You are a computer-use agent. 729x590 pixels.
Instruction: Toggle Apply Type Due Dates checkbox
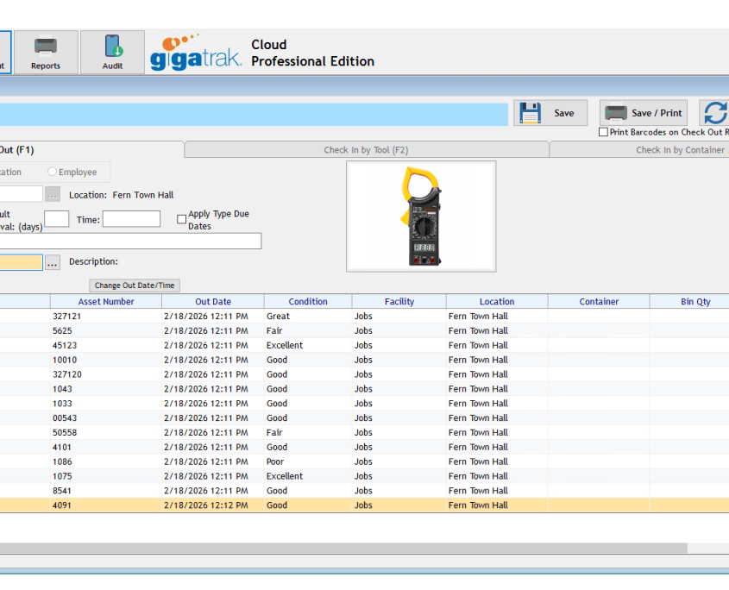[182, 219]
